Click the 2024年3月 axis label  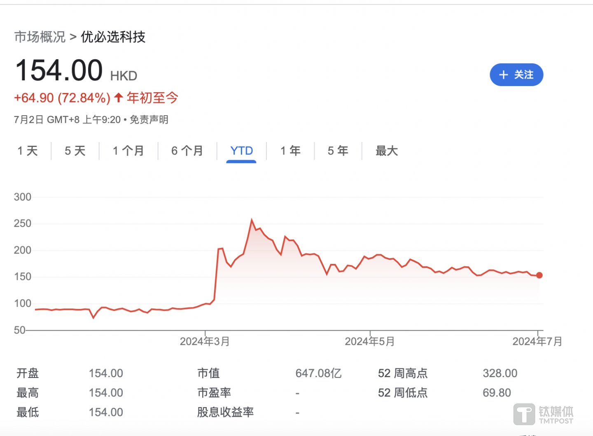(x=205, y=341)
